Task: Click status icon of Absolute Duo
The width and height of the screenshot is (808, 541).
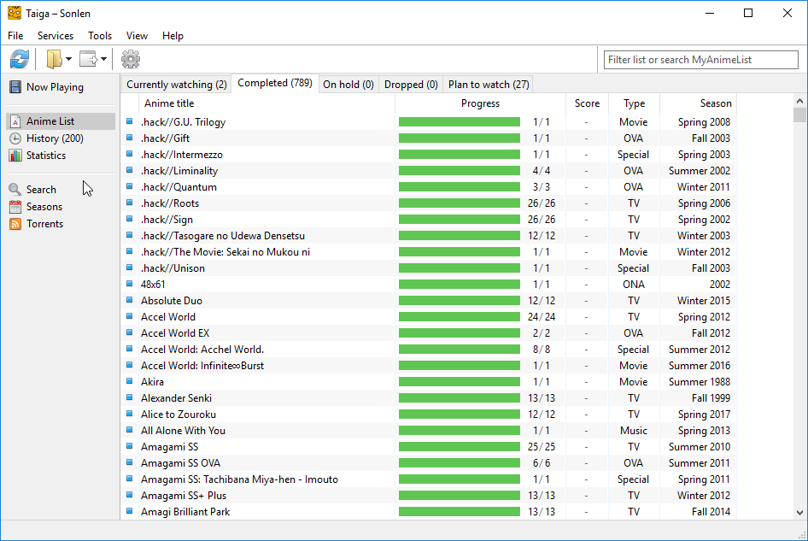Action: [129, 300]
